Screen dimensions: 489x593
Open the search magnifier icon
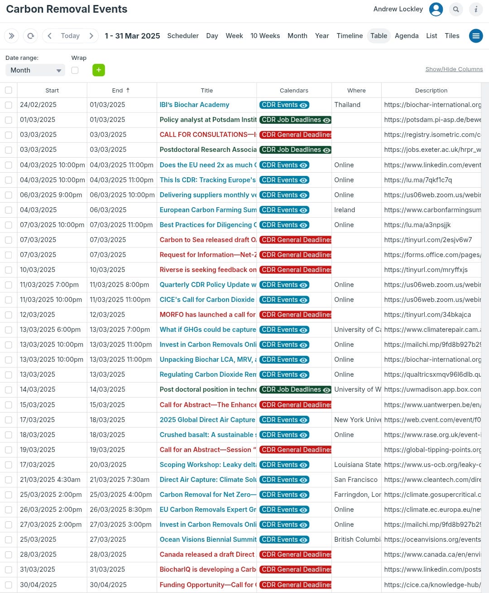click(456, 9)
